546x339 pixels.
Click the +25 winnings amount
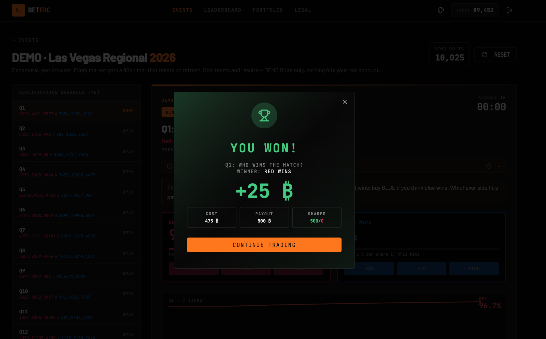pyautogui.click(x=264, y=191)
